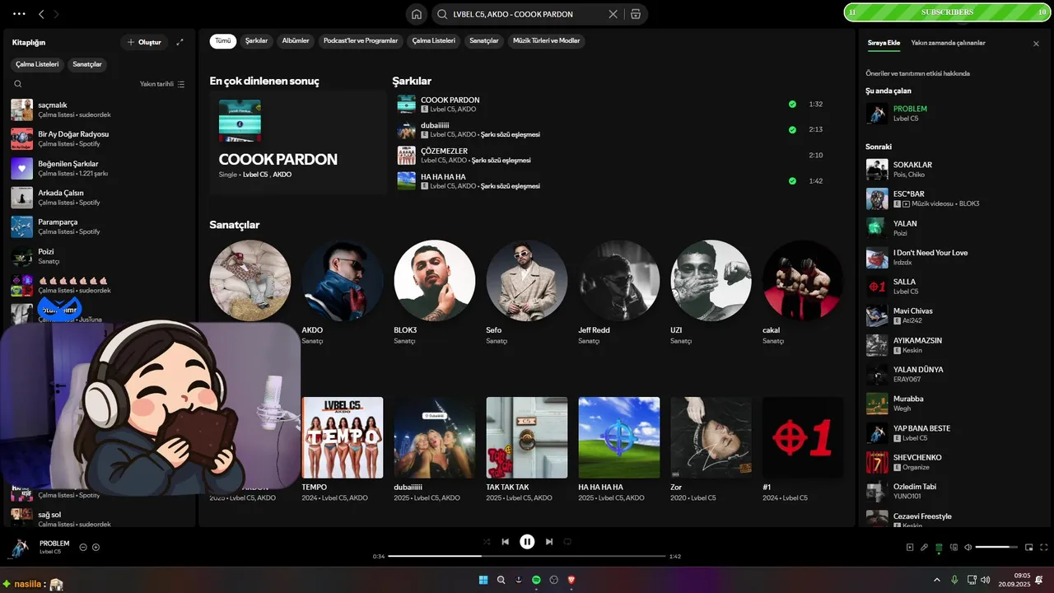Open the Home page icon
The height and width of the screenshot is (593, 1054).
(417, 14)
